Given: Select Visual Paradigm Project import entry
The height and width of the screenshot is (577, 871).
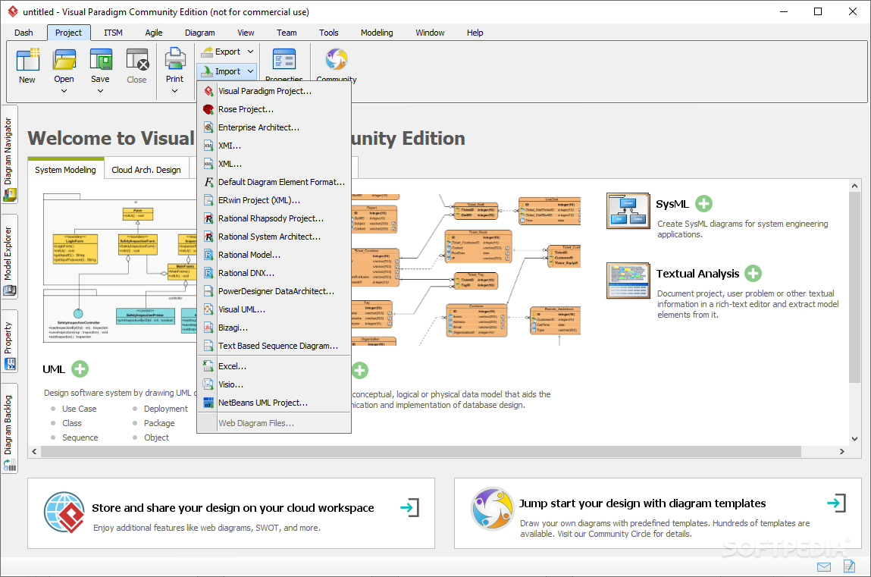Looking at the screenshot, I should (x=274, y=91).
